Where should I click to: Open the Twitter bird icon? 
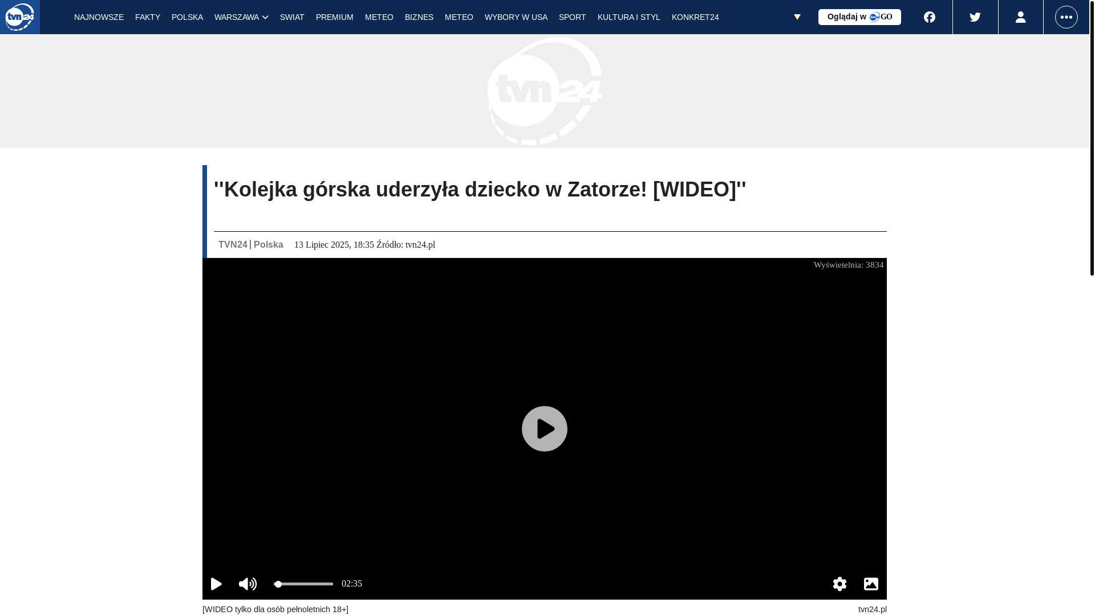click(x=975, y=17)
